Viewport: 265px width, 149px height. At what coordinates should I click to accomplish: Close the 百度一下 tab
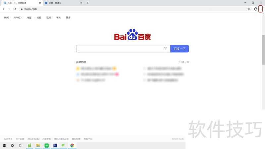click(x=40, y=3)
